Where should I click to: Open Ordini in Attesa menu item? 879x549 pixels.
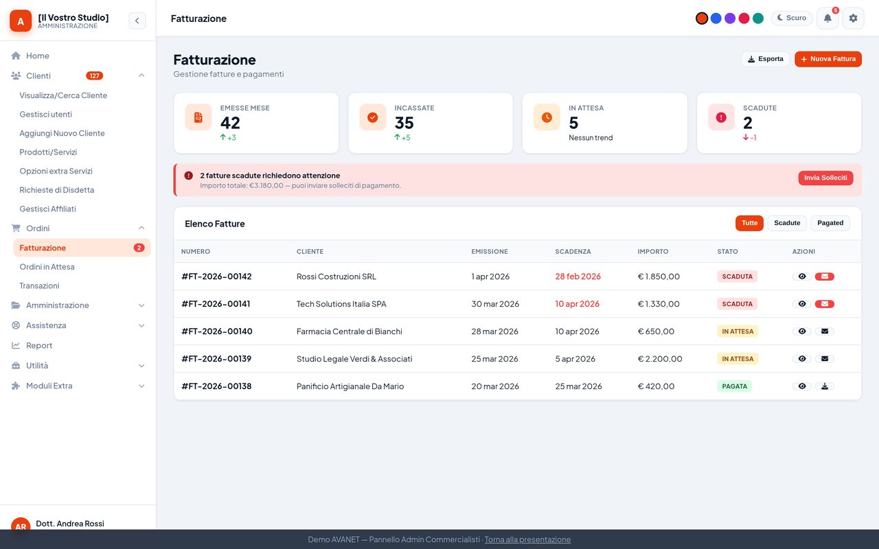point(82,267)
